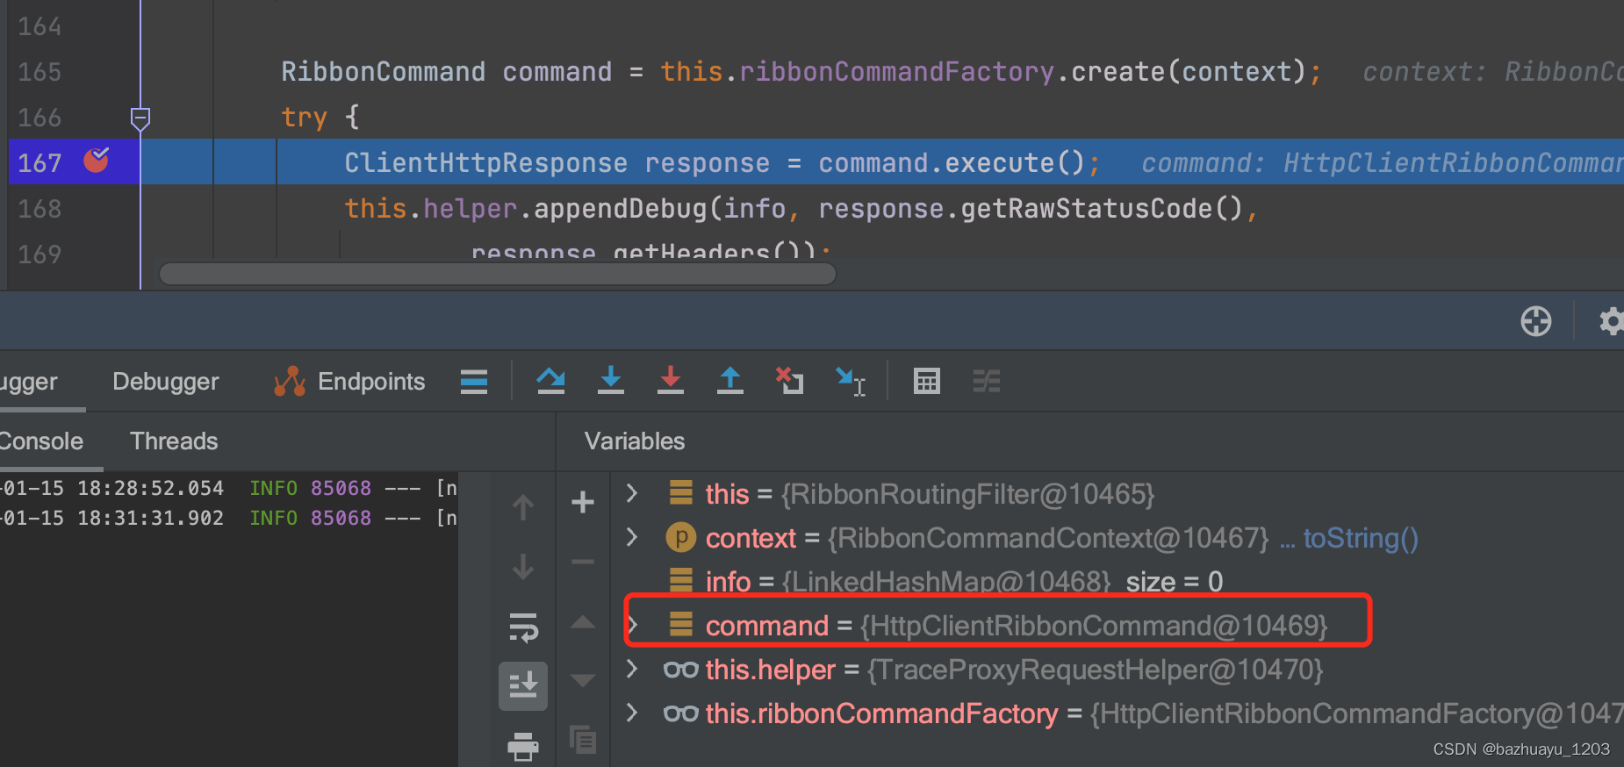Open the Evaluate Expression calculator icon
Screen dimensions: 1624x767
927,381
